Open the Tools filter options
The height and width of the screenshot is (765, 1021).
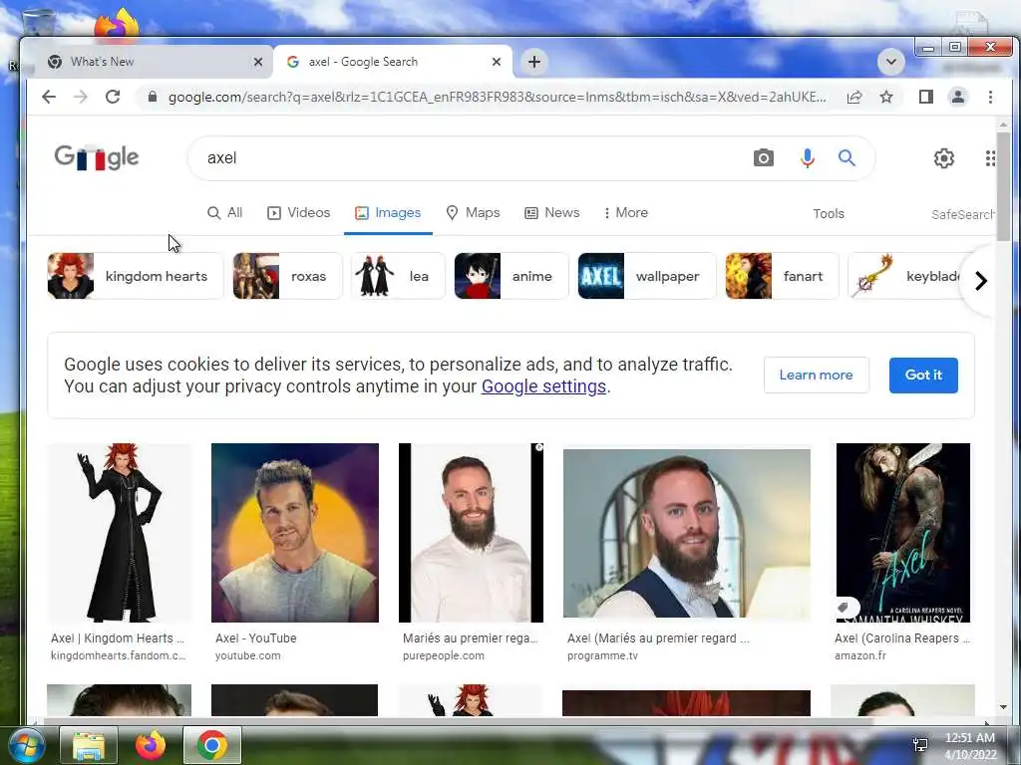point(829,213)
